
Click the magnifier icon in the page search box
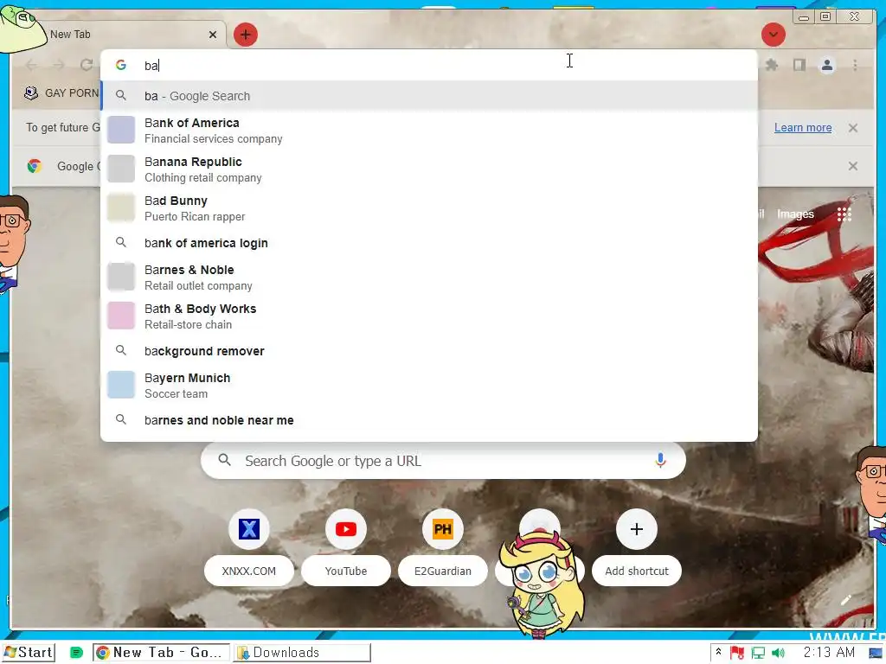tap(224, 460)
